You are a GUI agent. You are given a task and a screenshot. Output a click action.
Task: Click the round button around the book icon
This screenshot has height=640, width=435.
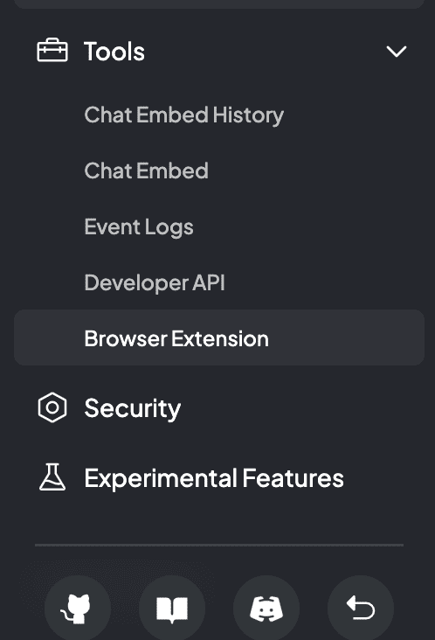click(x=172, y=609)
